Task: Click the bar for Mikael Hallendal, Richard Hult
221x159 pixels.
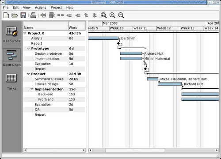Action: tap(152, 79)
